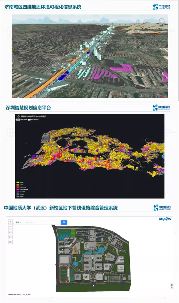
Task: Click the compass ring in Jinan 3D view
Action: click(x=161, y=21)
